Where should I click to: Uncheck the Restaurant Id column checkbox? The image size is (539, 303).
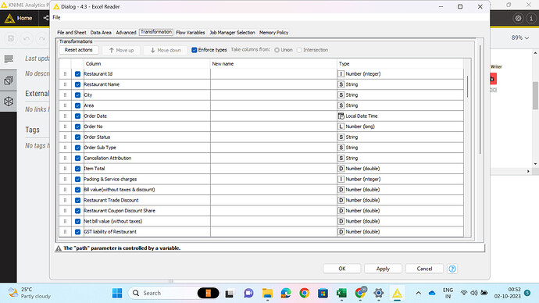click(x=77, y=74)
